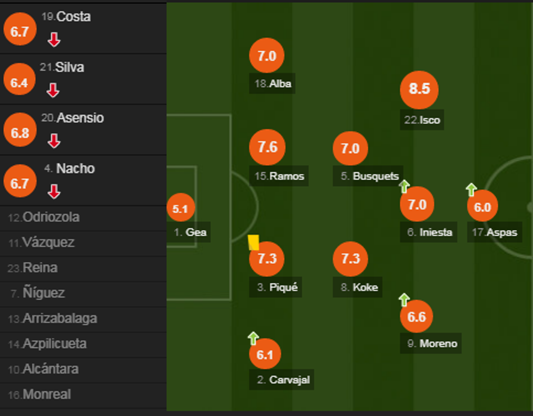Click Koke's 7.3 rating circle
Image resolution: width=533 pixels, height=416 pixels.
350,258
